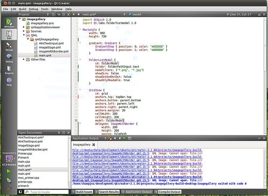Viewport: 268px width, 196px height.
Task: Close the Open Documents panel
Action: click(x=68, y=133)
